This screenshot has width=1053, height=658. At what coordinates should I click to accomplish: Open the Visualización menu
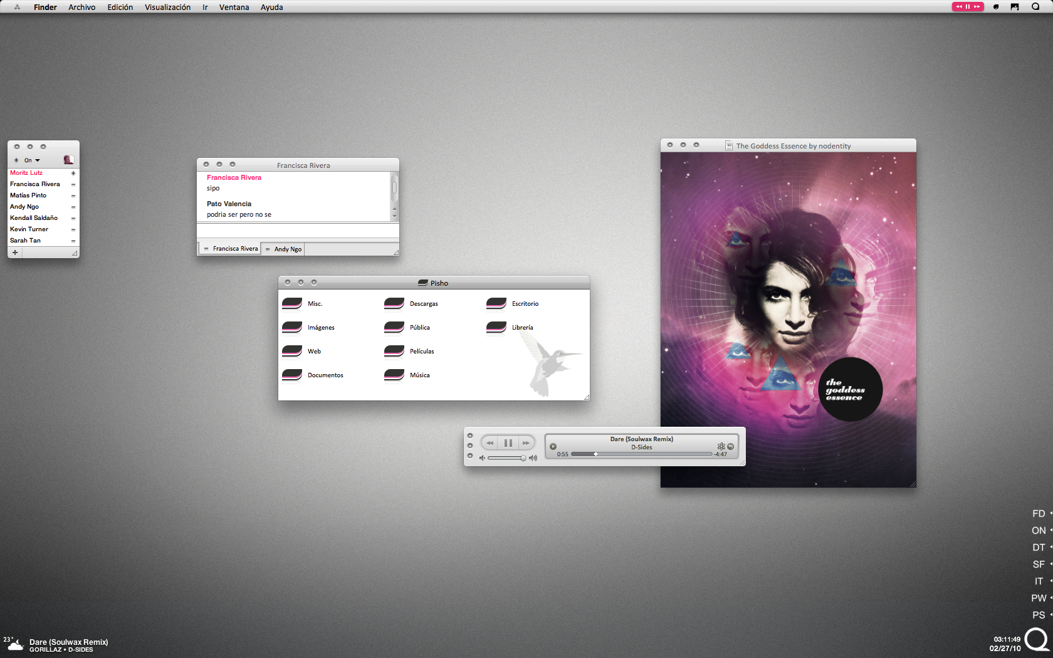pyautogui.click(x=167, y=7)
